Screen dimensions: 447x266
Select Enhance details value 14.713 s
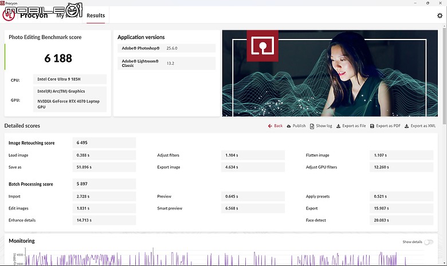point(84,220)
